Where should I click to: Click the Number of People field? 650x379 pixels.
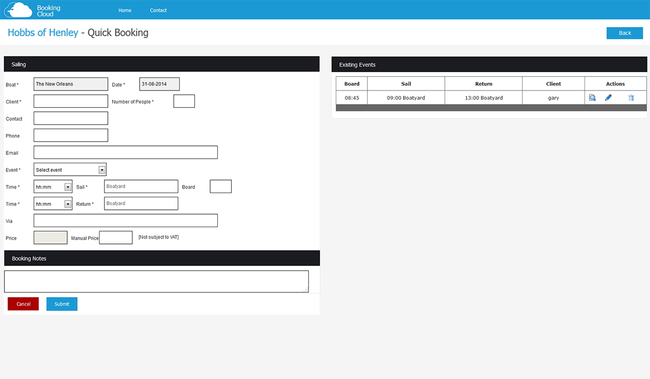click(x=184, y=101)
